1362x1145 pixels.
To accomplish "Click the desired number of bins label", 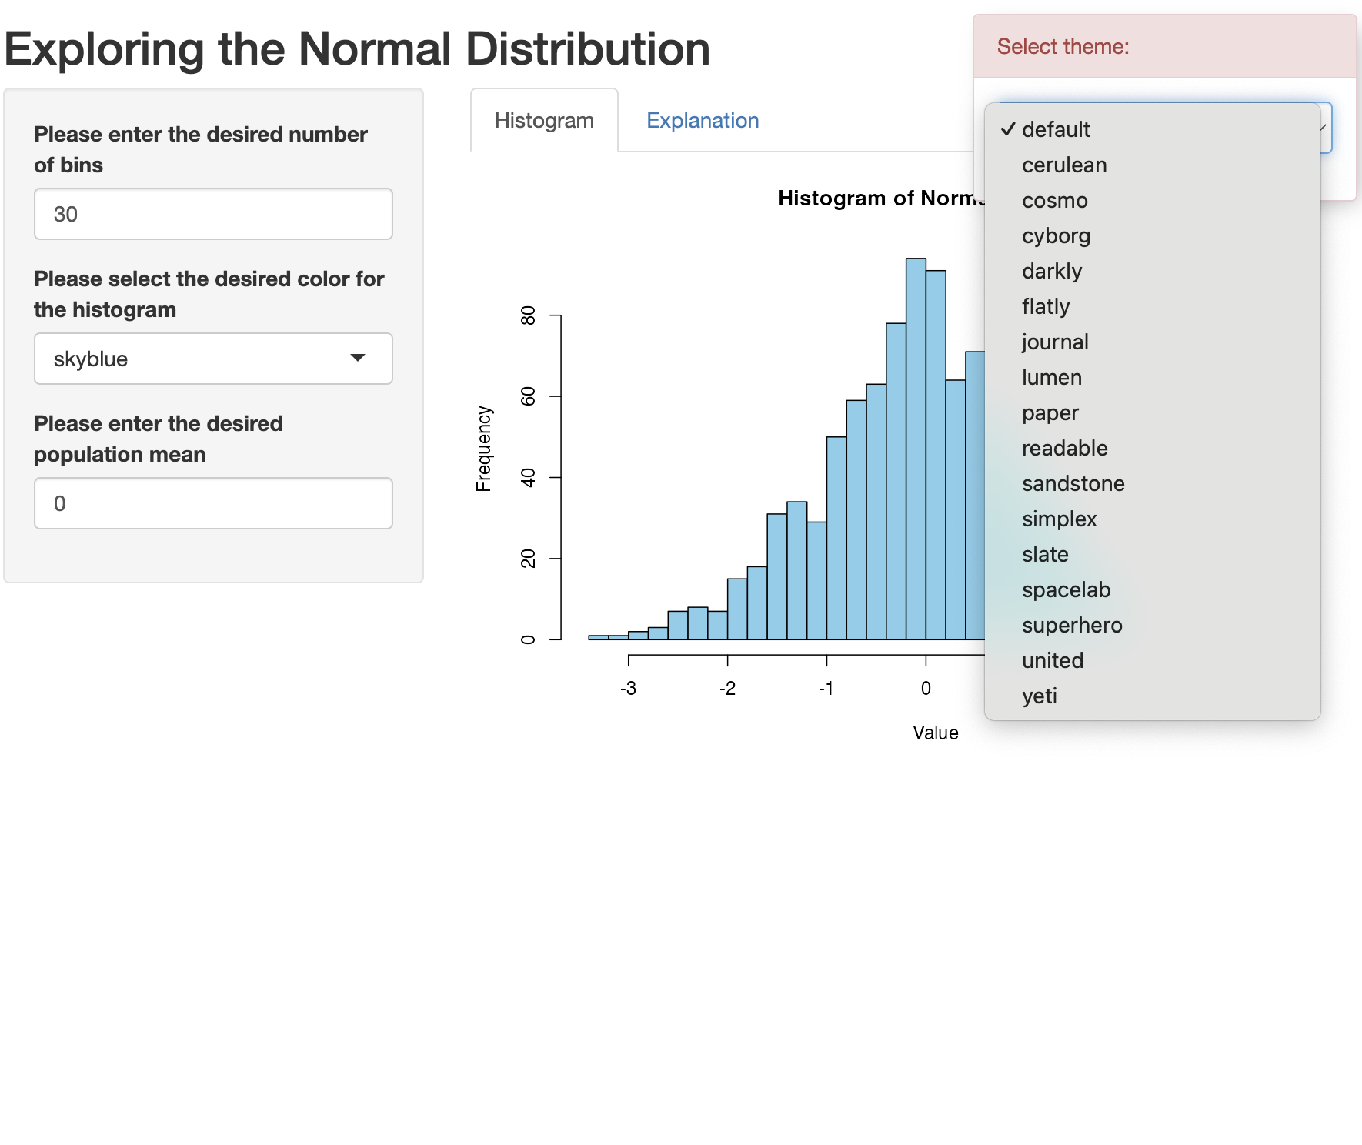I will click(201, 149).
